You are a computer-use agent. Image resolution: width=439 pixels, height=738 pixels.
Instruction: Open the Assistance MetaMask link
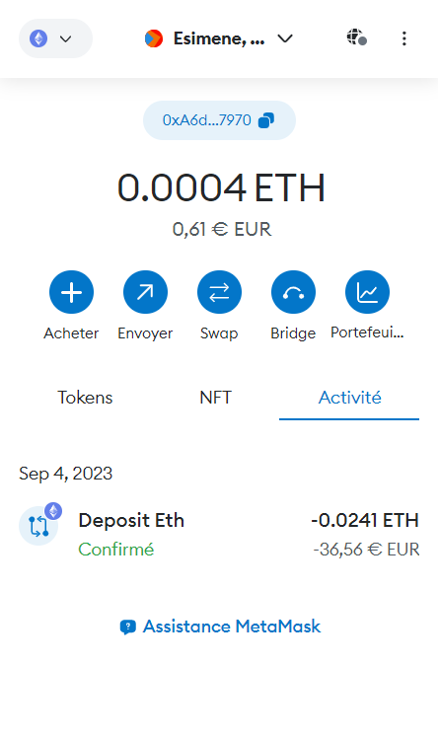coord(220,627)
